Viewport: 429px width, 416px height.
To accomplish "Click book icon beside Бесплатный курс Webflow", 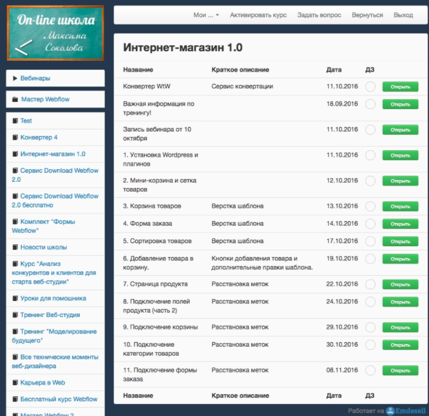I will (x=15, y=399).
